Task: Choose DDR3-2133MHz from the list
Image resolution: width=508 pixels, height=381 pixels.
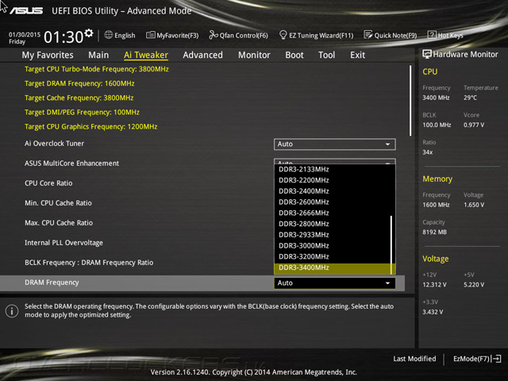Action: (x=332, y=169)
